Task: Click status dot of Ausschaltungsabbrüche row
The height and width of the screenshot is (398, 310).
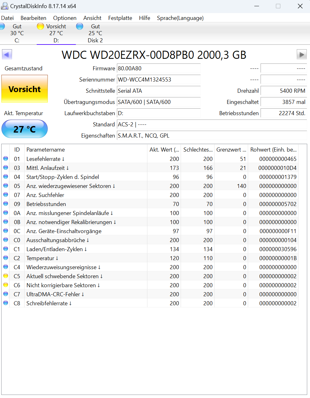Action: click(6, 240)
